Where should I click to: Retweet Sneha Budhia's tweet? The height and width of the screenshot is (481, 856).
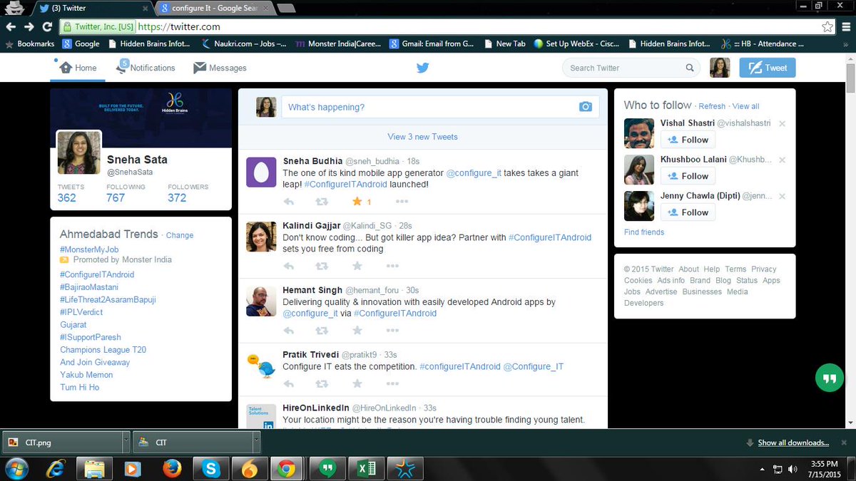pyautogui.click(x=322, y=202)
